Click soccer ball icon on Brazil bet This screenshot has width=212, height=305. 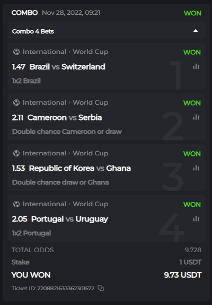click(16, 52)
